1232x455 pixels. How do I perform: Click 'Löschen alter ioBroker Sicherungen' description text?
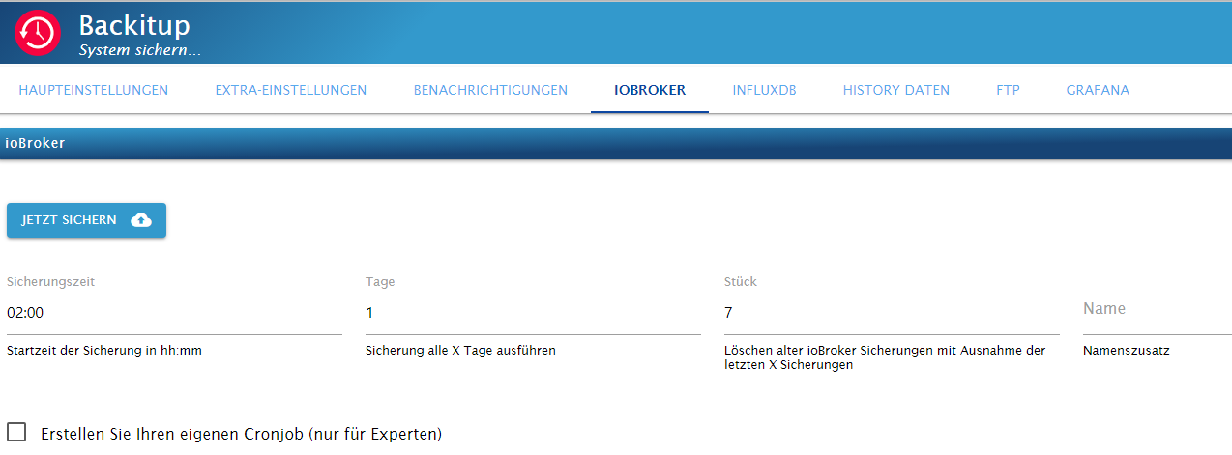[x=885, y=358]
